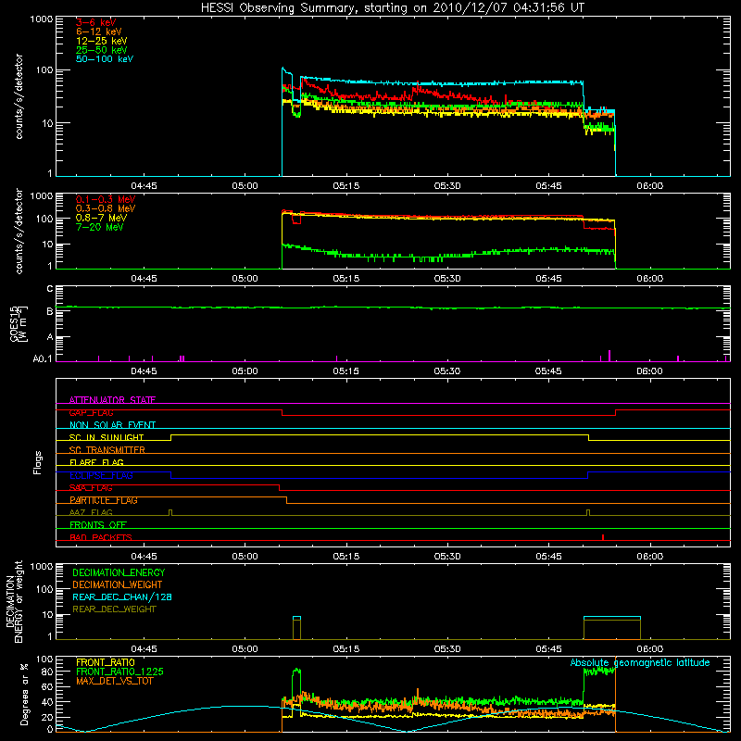Select the GAP_FLAG label
This screenshot has width=741, height=741.
(91, 412)
